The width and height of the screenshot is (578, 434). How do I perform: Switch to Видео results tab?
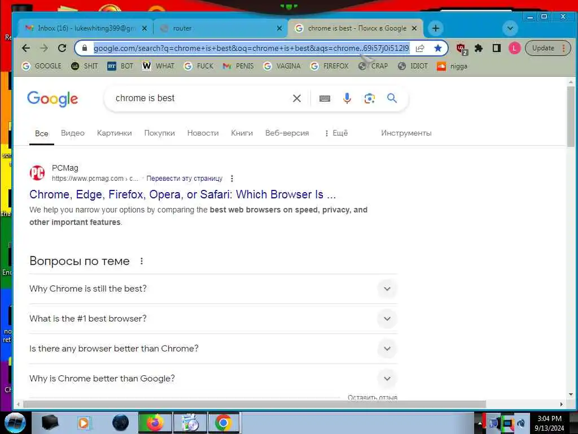click(x=73, y=133)
